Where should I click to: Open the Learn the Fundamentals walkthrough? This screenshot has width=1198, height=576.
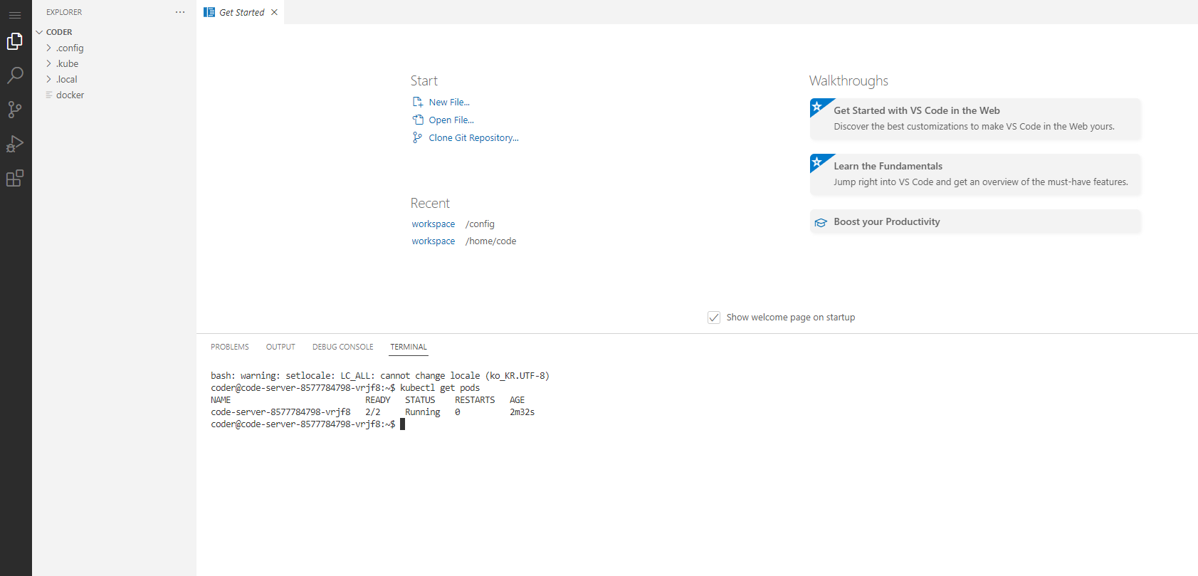coord(975,174)
